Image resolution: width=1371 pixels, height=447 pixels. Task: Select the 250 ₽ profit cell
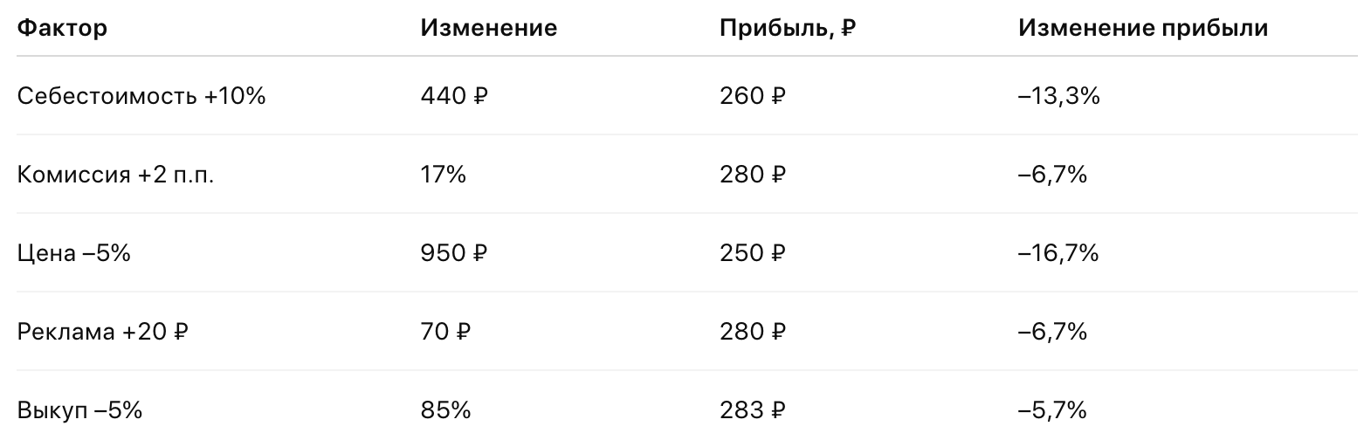point(752,253)
